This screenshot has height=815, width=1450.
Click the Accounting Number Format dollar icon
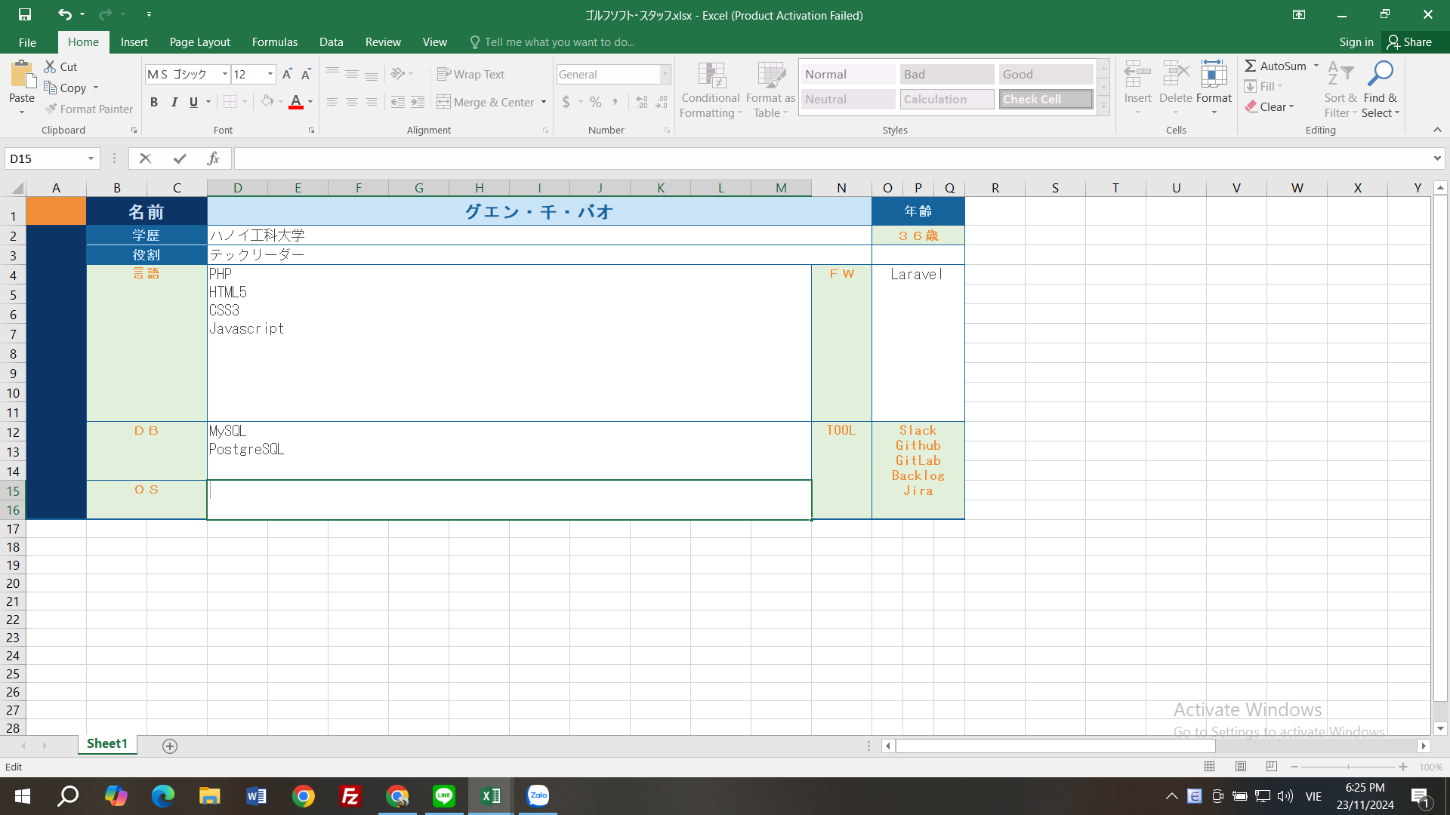[566, 102]
